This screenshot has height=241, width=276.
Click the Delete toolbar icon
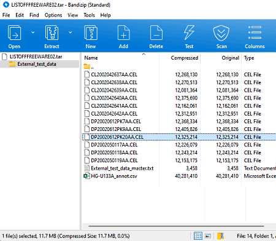[x=156, y=33]
